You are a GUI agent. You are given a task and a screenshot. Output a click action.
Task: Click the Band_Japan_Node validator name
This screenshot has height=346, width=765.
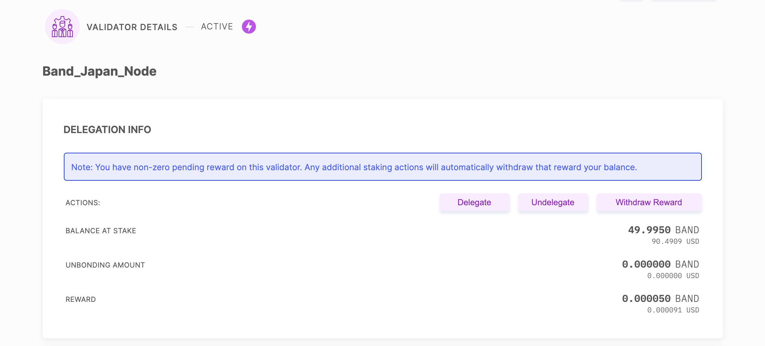point(100,71)
